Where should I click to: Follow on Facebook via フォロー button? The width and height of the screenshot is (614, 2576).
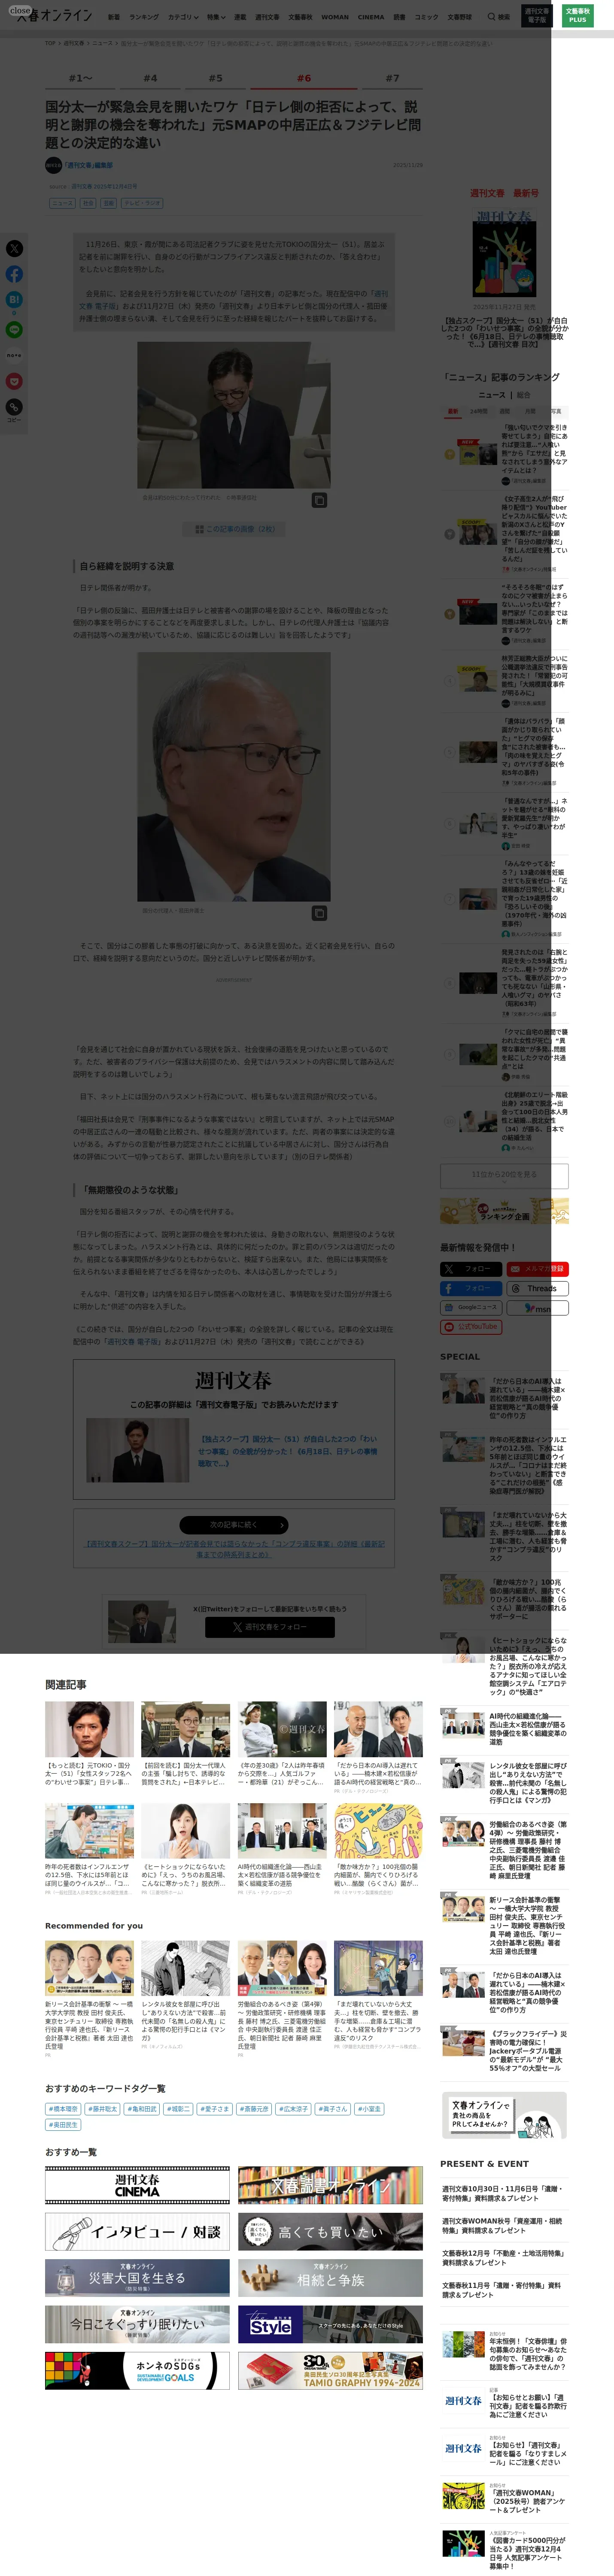(x=471, y=1288)
